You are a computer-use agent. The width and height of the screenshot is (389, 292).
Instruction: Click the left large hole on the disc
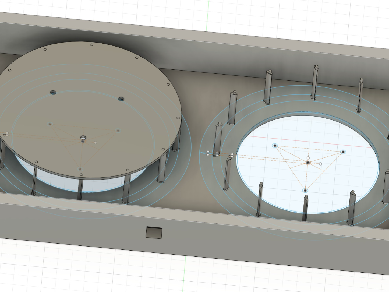tap(53, 93)
